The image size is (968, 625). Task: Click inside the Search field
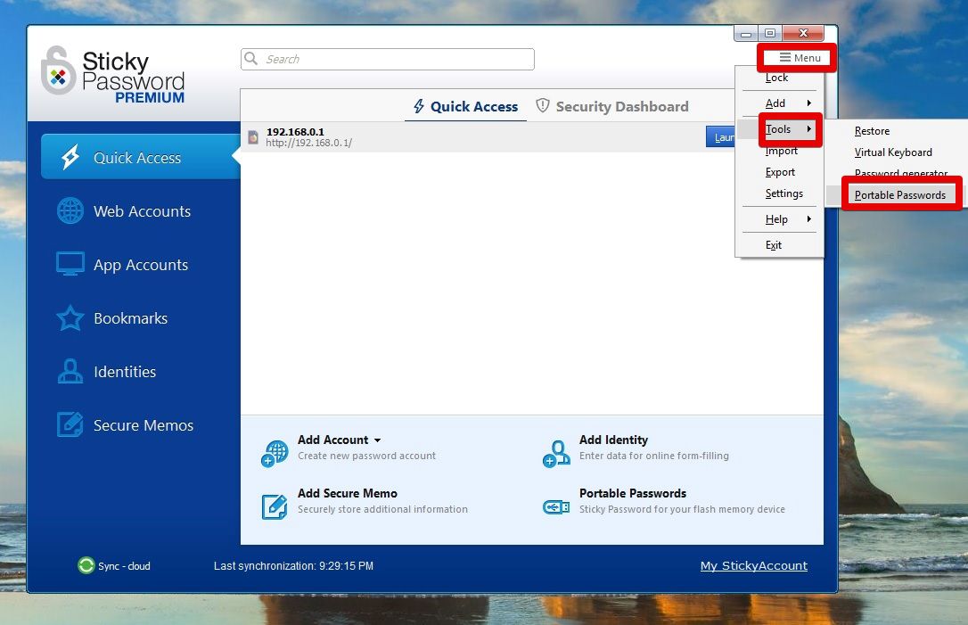(x=388, y=59)
